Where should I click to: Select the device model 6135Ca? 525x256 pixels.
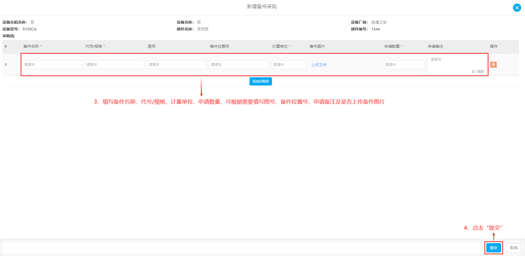click(x=29, y=29)
